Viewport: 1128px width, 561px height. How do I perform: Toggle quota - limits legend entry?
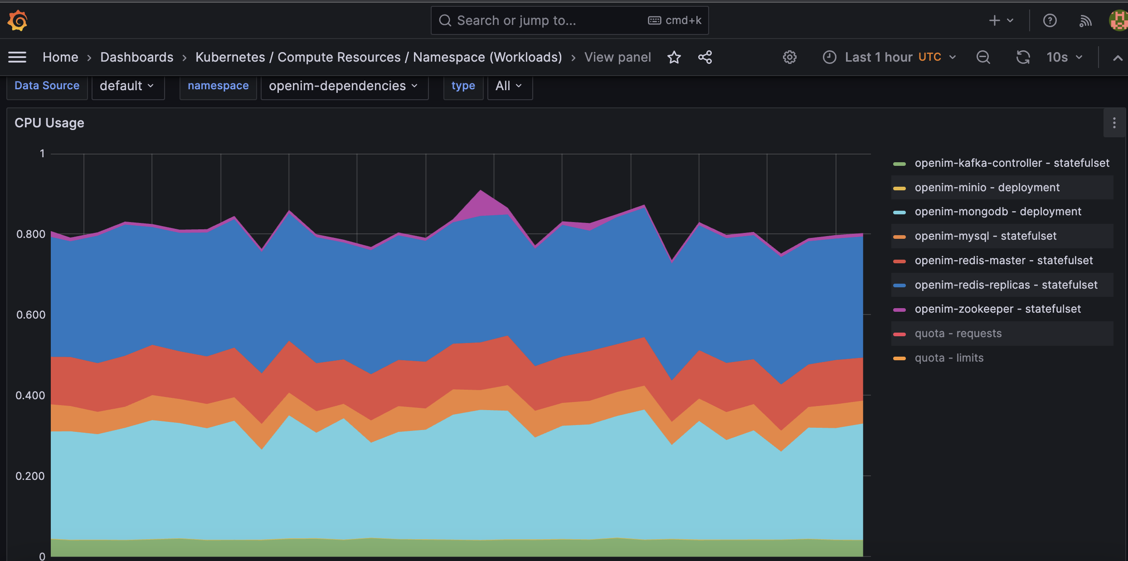[x=949, y=358]
